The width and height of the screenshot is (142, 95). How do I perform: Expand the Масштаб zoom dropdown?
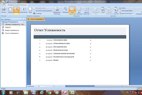65,11
